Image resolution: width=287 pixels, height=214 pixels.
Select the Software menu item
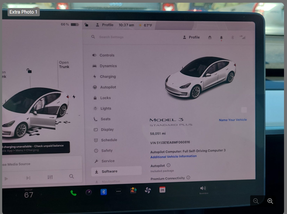(x=116, y=171)
